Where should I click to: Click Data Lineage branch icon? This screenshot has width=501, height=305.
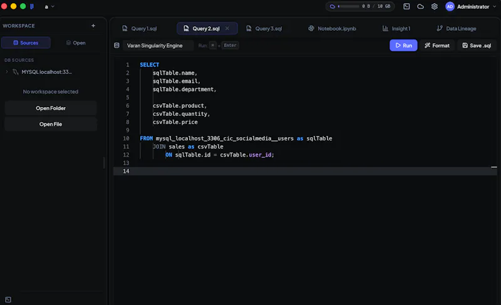(440, 28)
